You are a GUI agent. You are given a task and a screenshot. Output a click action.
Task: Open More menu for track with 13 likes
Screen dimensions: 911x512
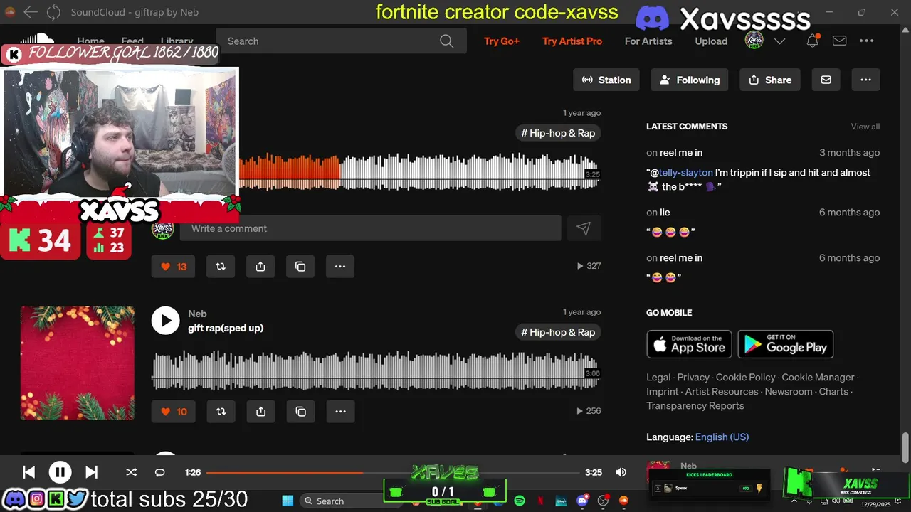point(340,266)
